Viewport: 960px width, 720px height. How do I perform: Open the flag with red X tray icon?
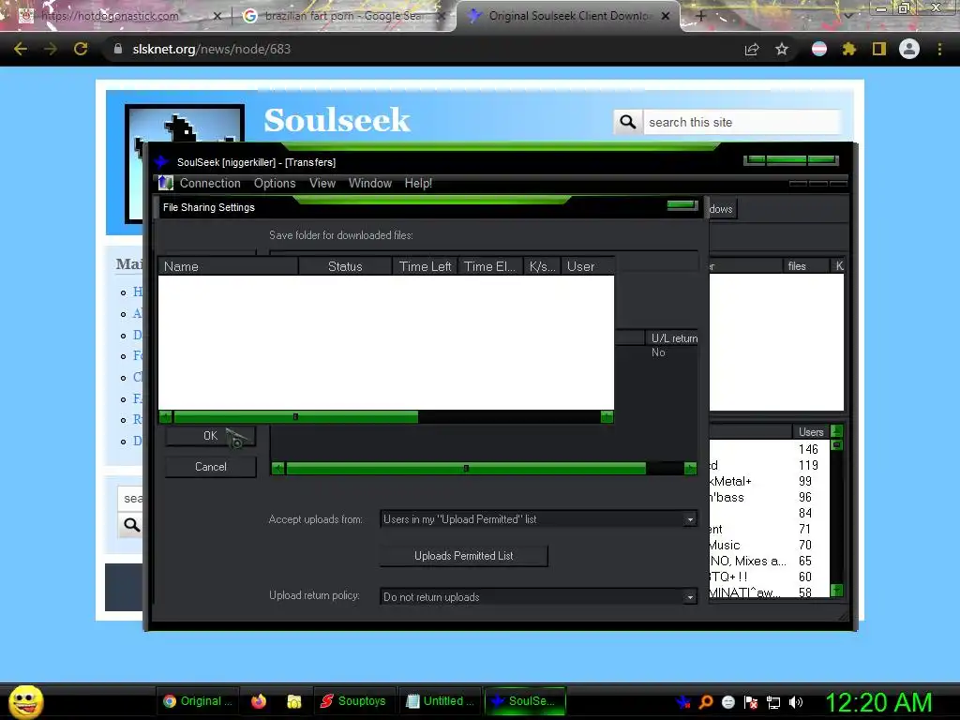pyautogui.click(x=751, y=702)
